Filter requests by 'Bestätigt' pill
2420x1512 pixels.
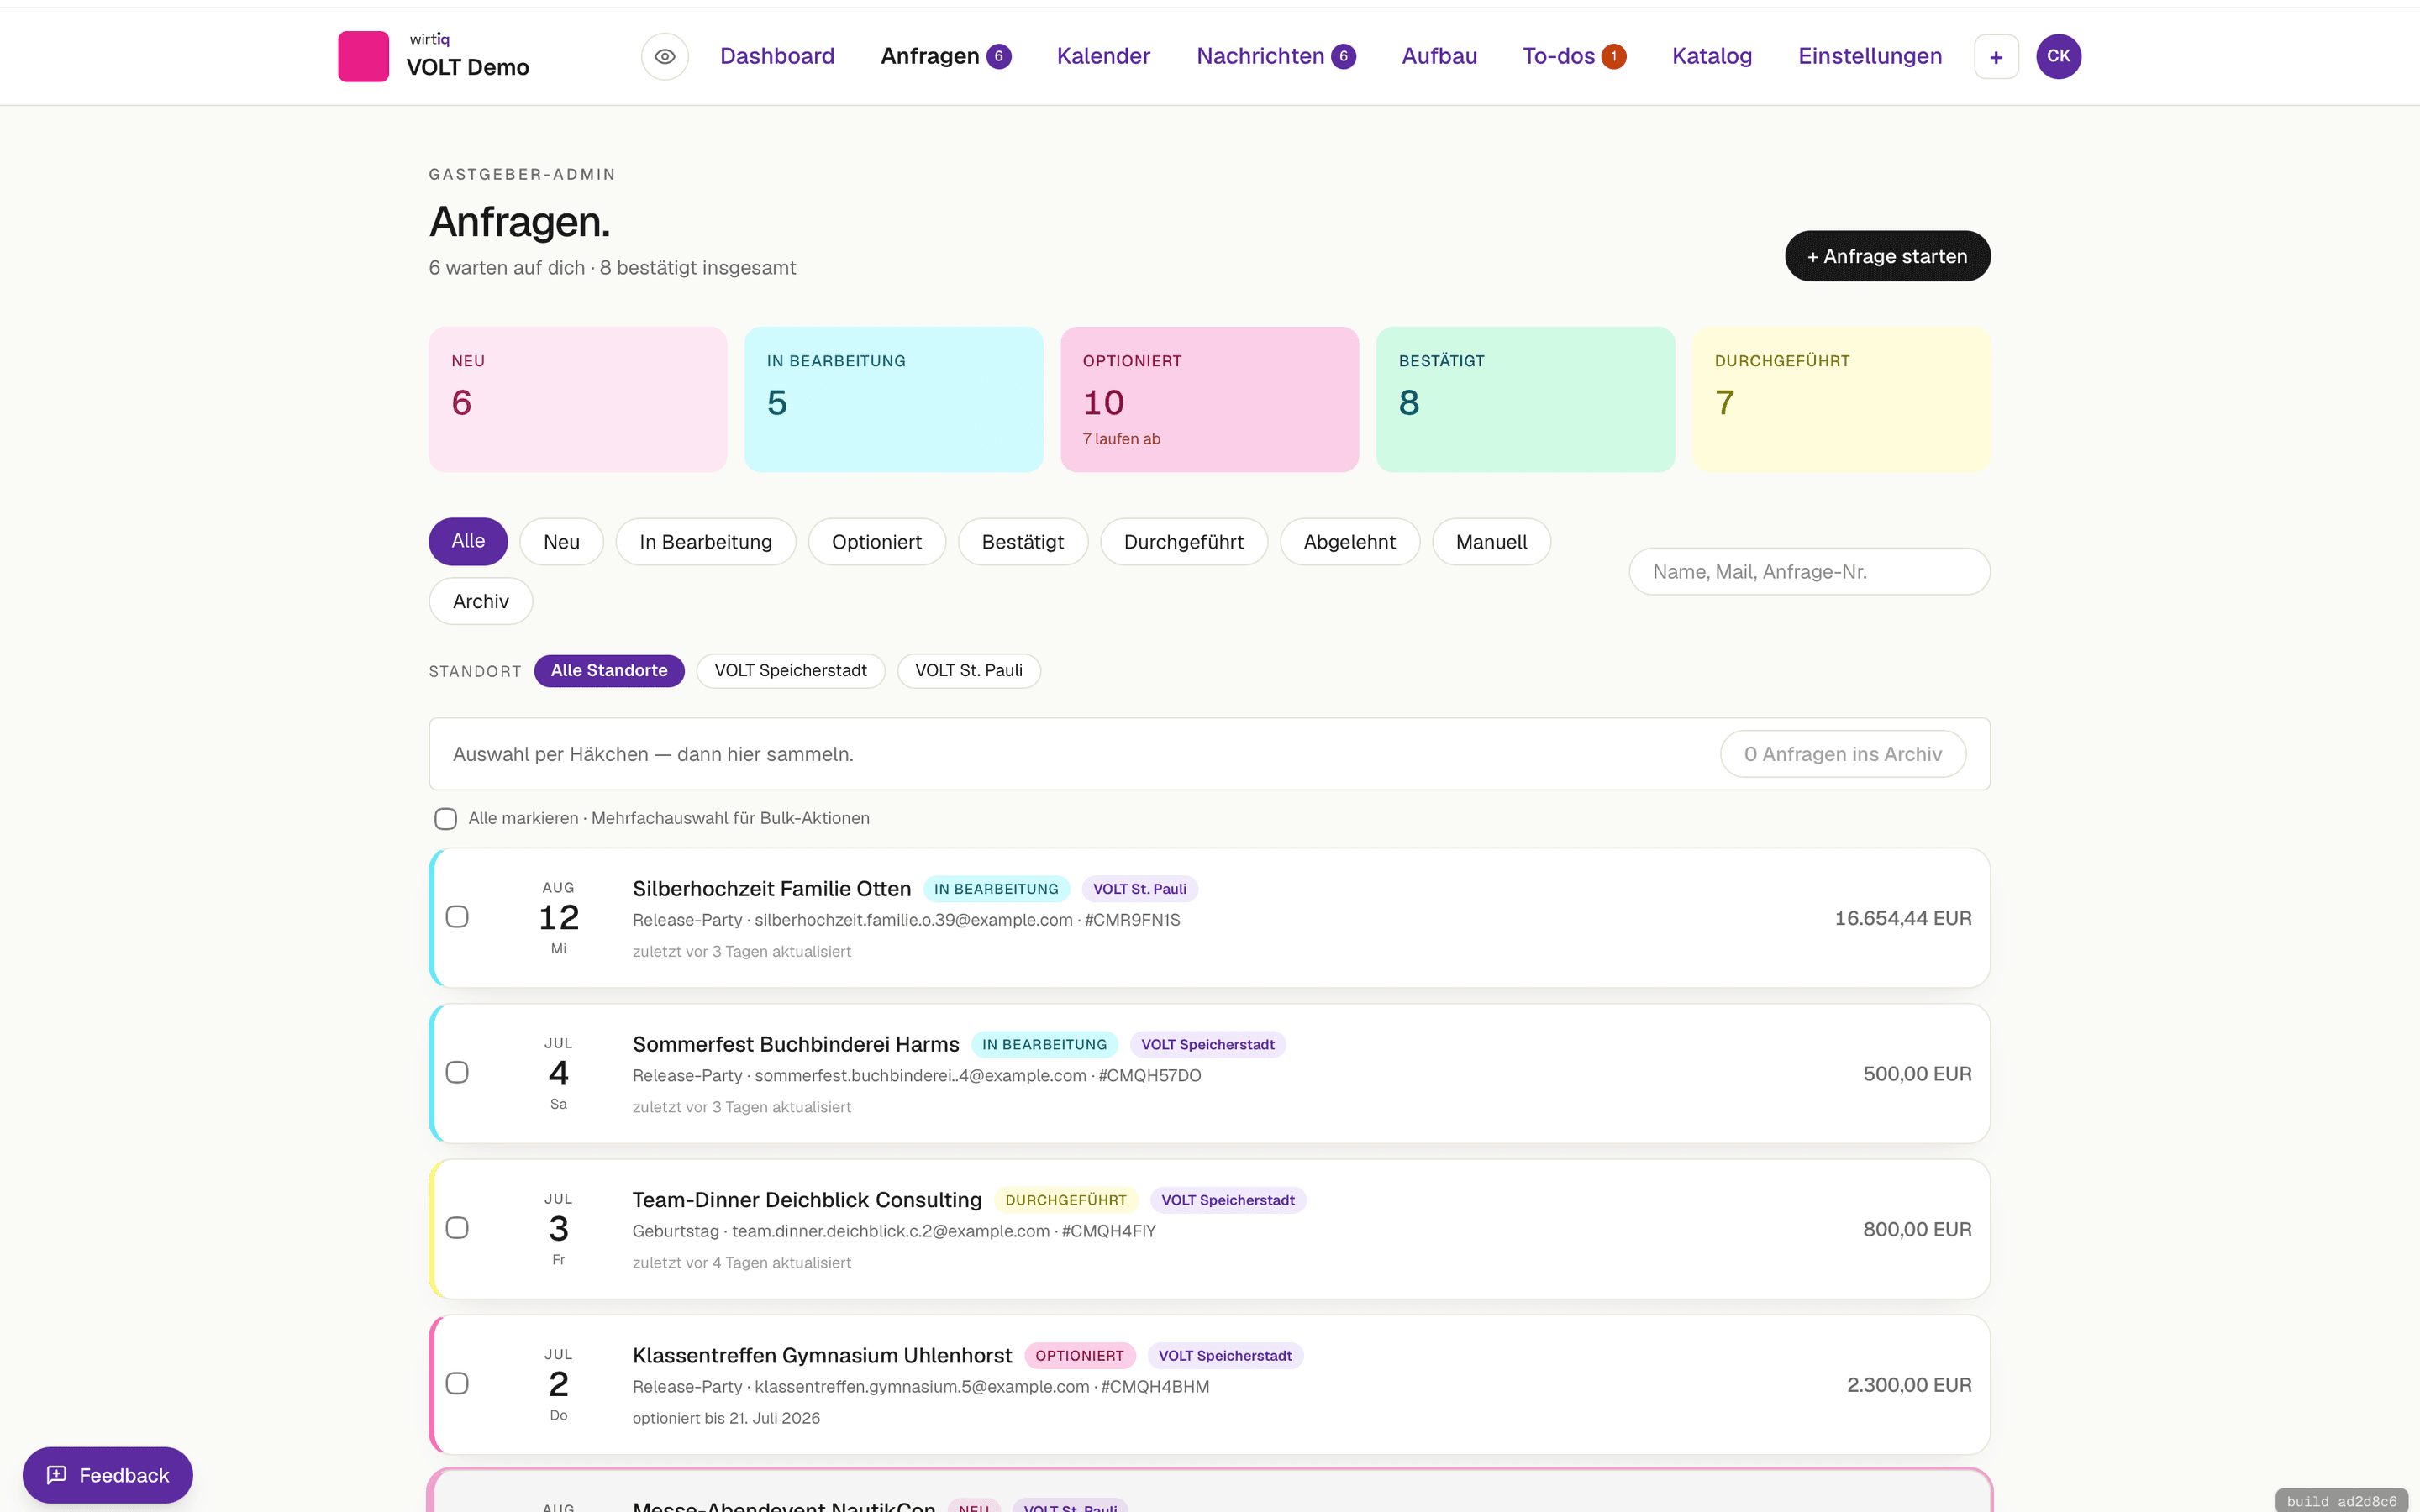point(1023,541)
